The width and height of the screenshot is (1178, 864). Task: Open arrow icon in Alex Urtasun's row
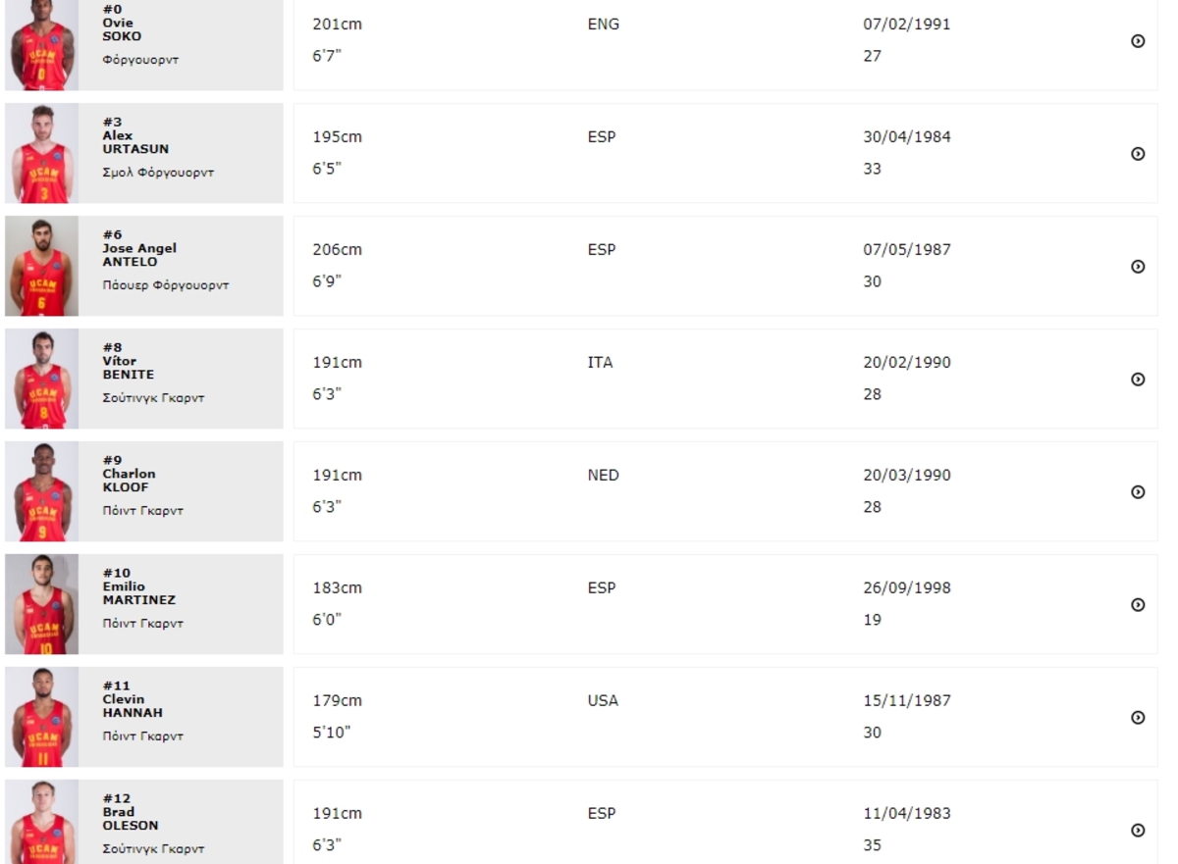1138,154
